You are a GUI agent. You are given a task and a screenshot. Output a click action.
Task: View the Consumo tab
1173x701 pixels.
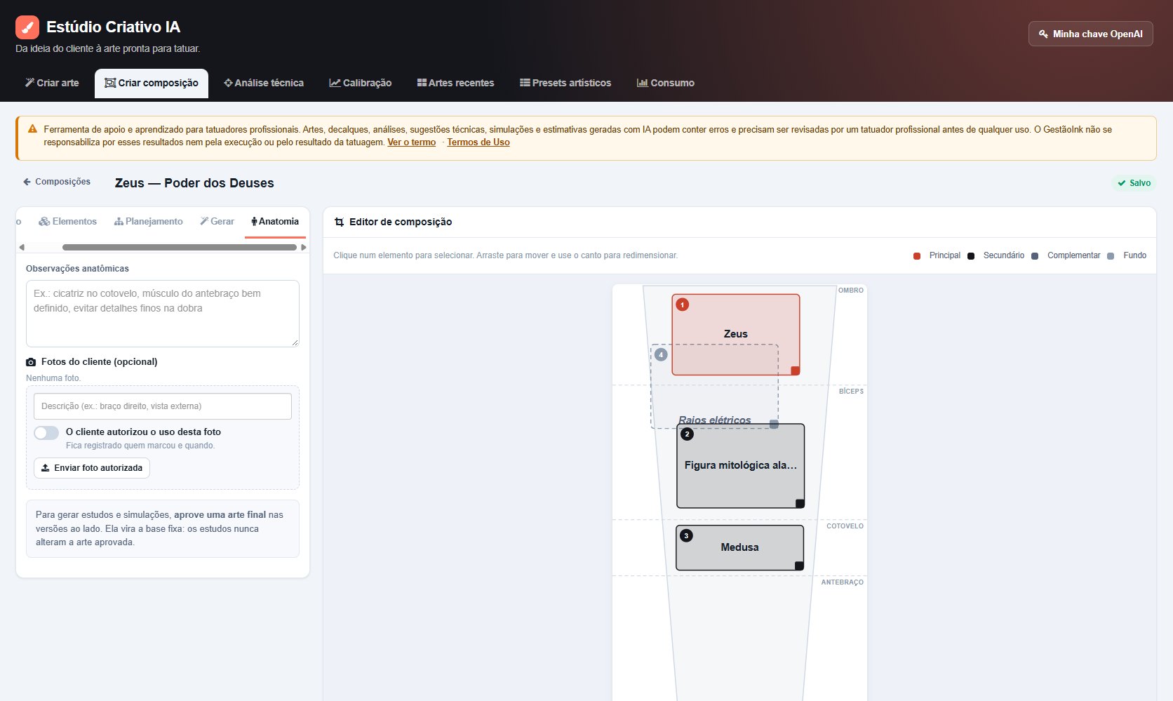click(666, 83)
